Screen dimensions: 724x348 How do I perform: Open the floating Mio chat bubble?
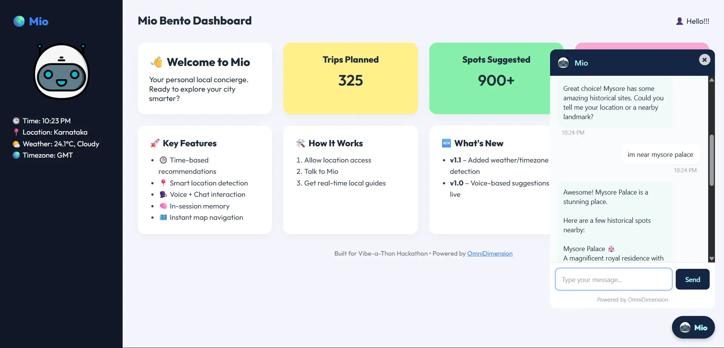(693, 327)
